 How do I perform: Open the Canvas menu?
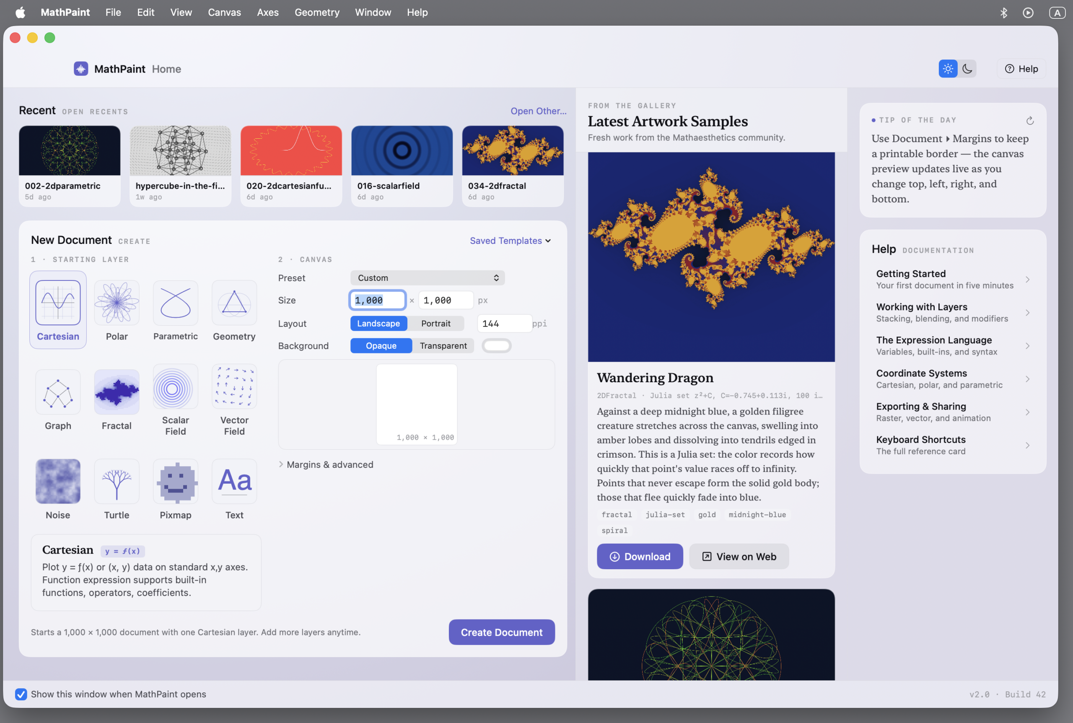click(224, 13)
